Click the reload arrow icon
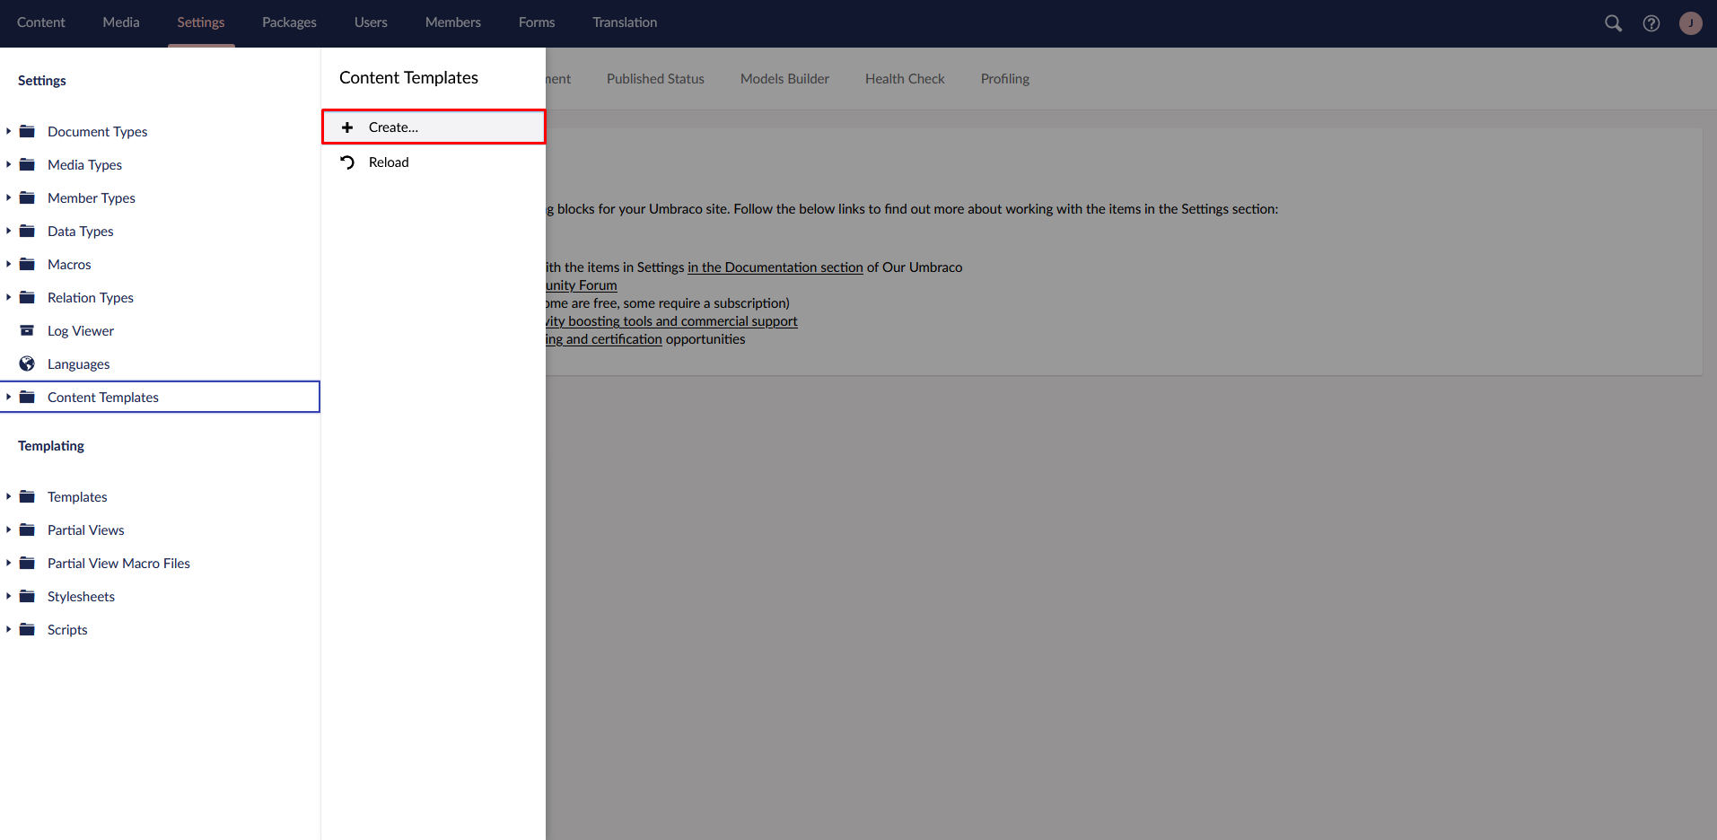 tap(347, 162)
